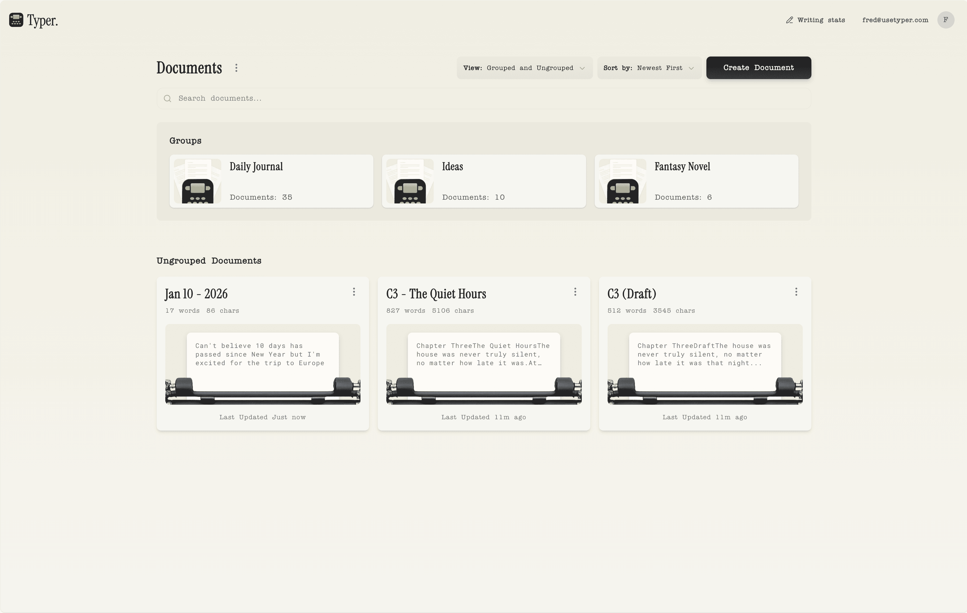Expand the Sort by chevron arrow

[692, 68]
